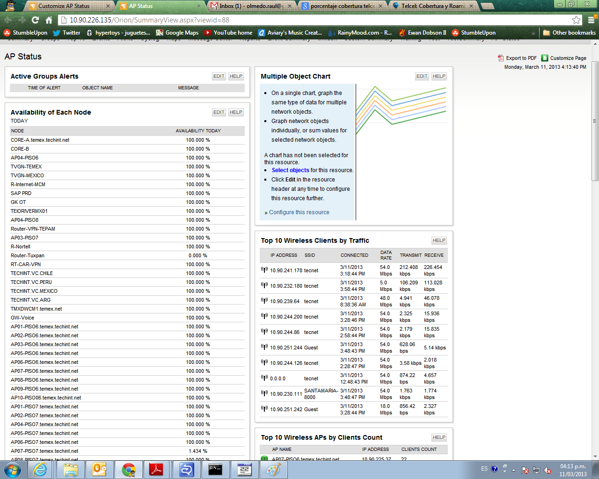
Task: Click the Windows Start button
Action: coord(13,470)
